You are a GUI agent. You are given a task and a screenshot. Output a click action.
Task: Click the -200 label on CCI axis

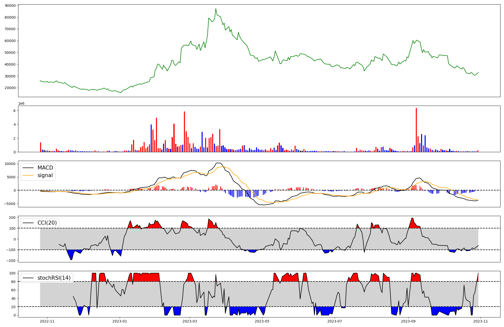10,261
